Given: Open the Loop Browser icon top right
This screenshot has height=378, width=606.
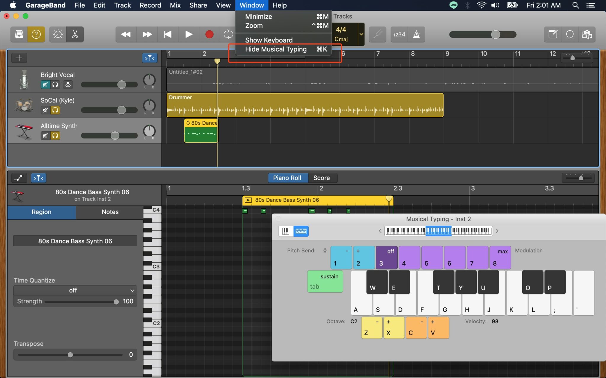Looking at the screenshot, I should point(570,34).
